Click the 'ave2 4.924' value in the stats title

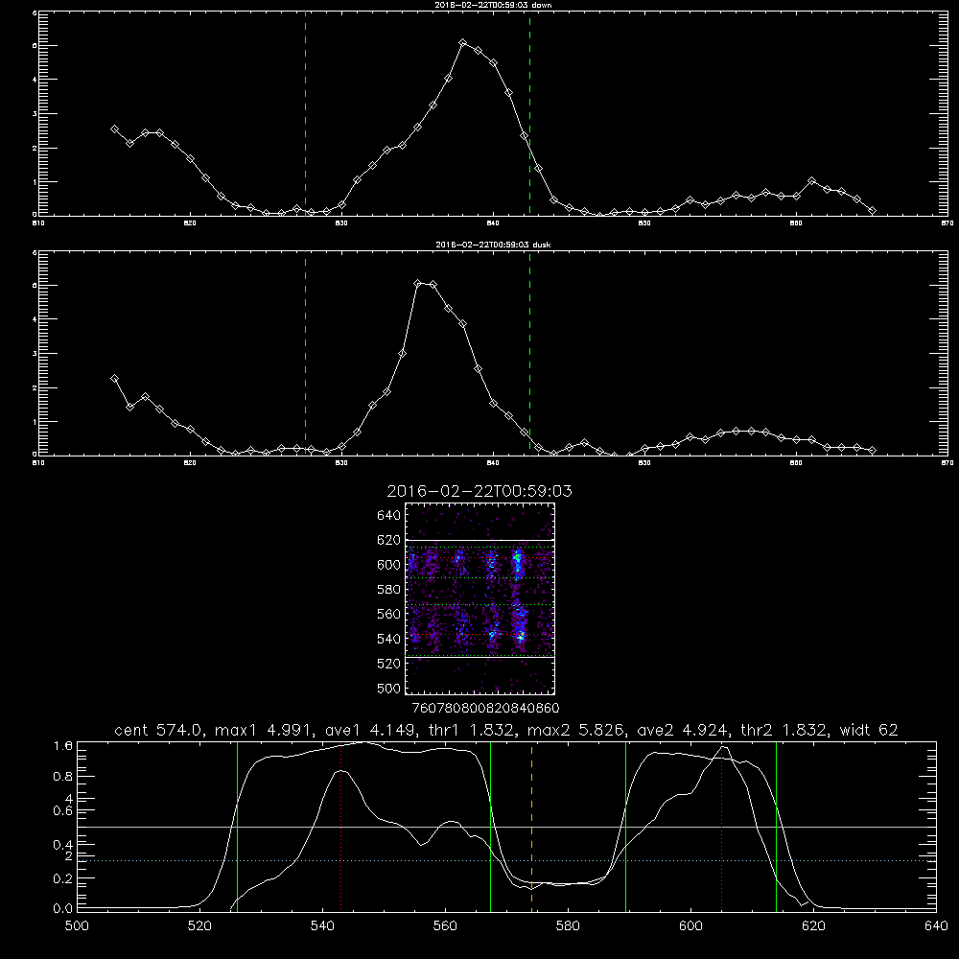pyautogui.click(x=683, y=730)
